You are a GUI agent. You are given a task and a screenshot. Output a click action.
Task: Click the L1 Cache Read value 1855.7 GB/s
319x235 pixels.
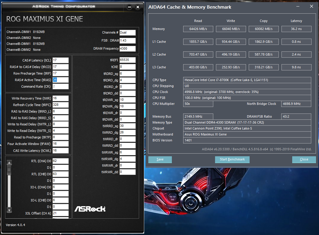(x=198, y=42)
